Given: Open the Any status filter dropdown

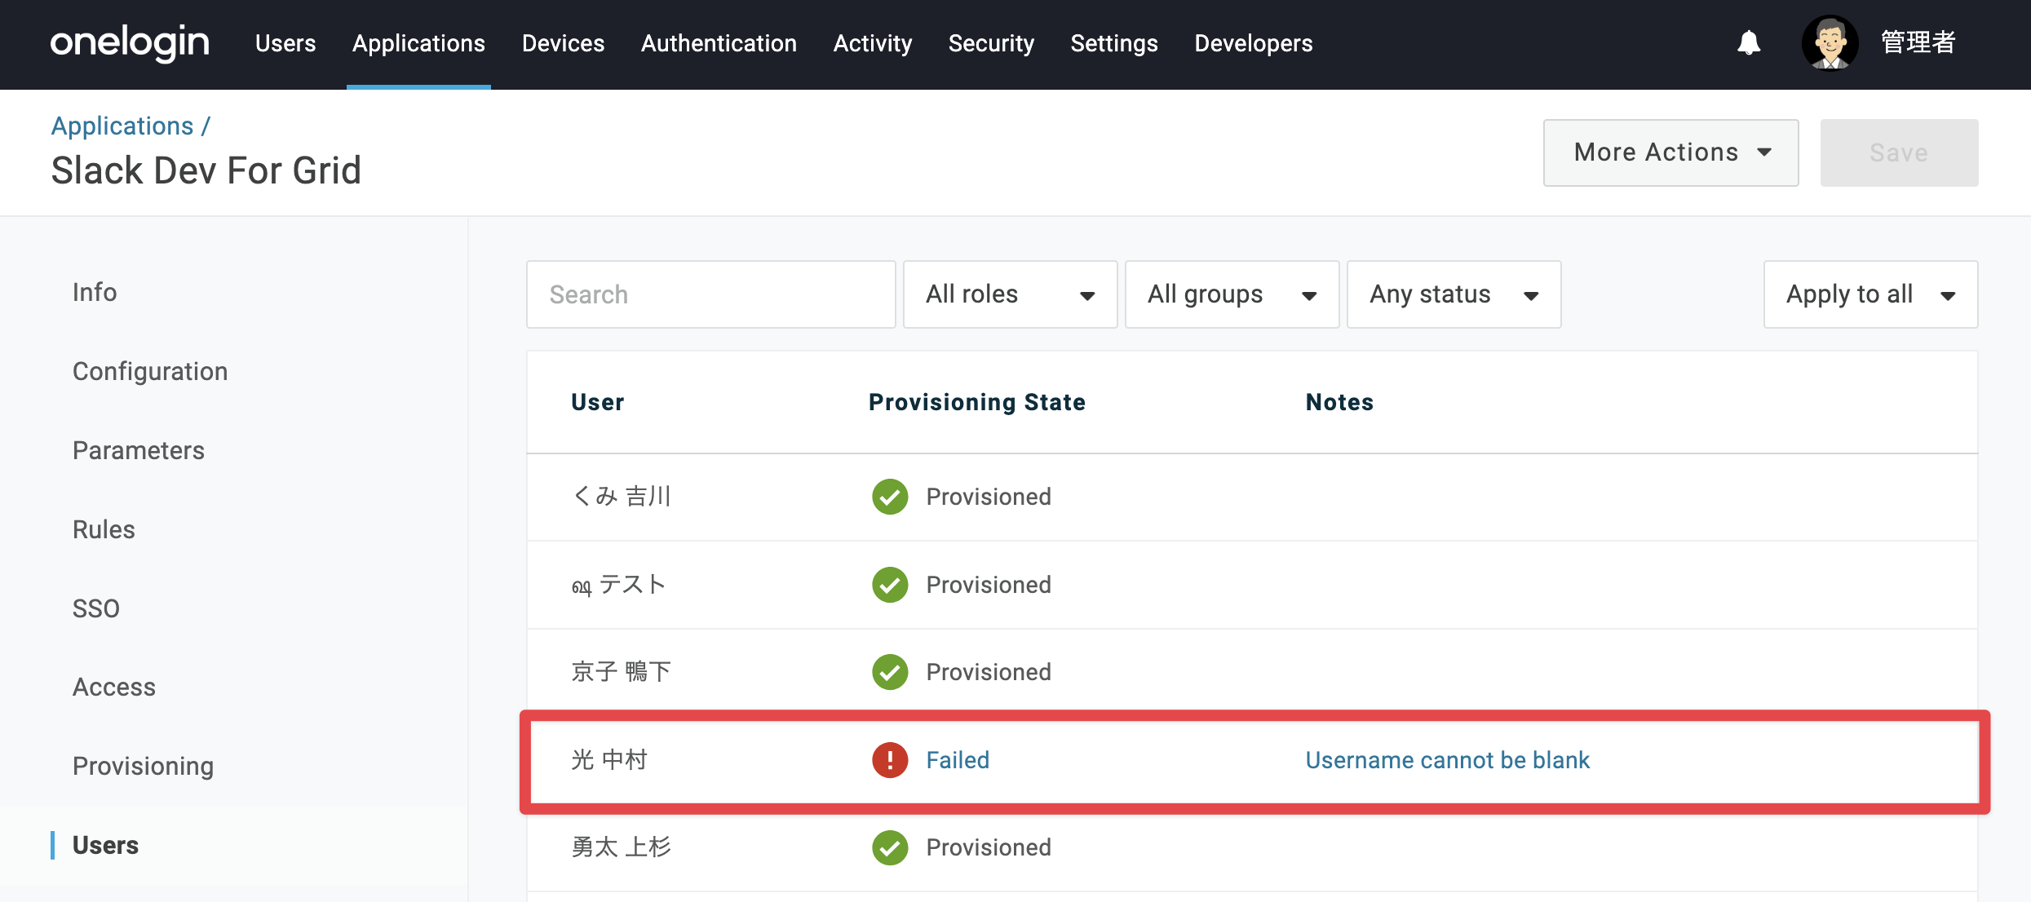Looking at the screenshot, I should [1454, 294].
